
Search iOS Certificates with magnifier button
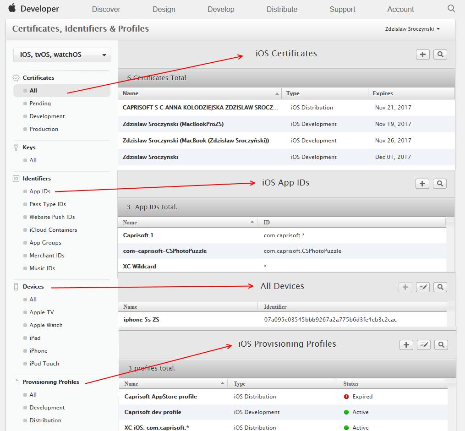click(440, 55)
